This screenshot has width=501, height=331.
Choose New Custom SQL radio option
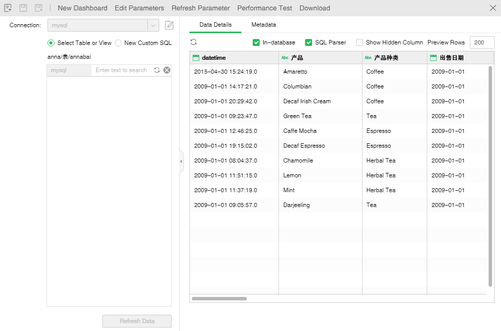click(x=118, y=43)
